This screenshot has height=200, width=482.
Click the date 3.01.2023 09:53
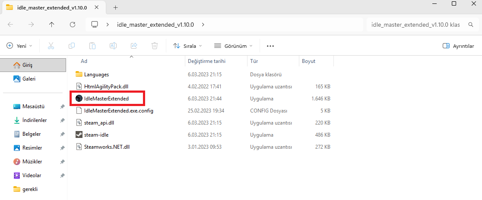click(x=205, y=147)
